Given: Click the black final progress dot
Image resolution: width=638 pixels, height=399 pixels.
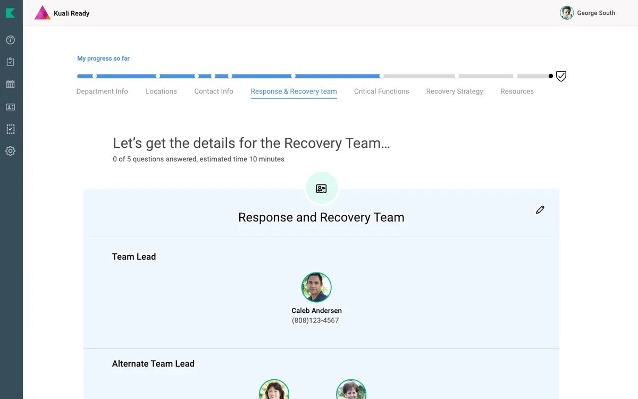Looking at the screenshot, I should pos(551,76).
